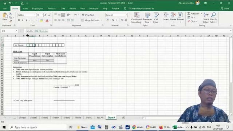Open Format as Table gallery
Image resolution: width=233 pixels, height=131 pixels.
pos(147,18)
